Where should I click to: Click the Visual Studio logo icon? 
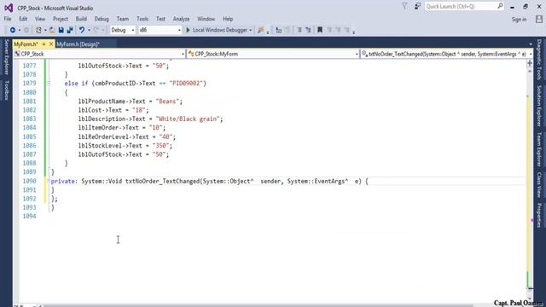[9, 8]
